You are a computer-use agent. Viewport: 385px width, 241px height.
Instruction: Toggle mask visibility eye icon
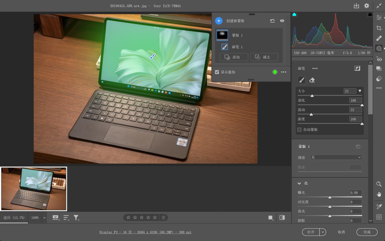(x=282, y=21)
